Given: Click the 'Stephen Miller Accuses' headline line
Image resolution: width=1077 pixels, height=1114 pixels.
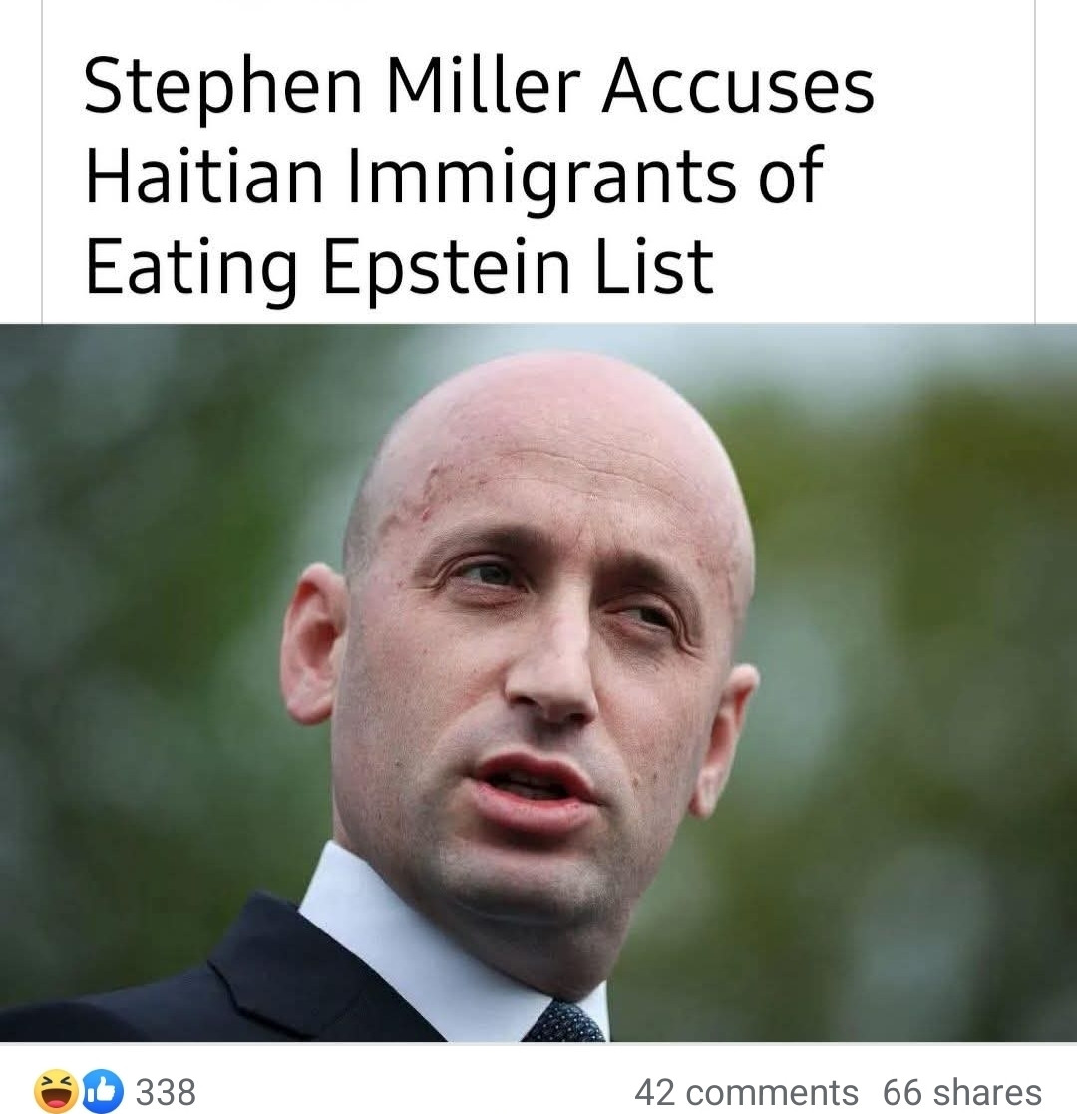Looking at the screenshot, I should point(480,87).
